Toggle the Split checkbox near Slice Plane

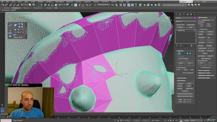pyautogui.click(x=206, y=38)
